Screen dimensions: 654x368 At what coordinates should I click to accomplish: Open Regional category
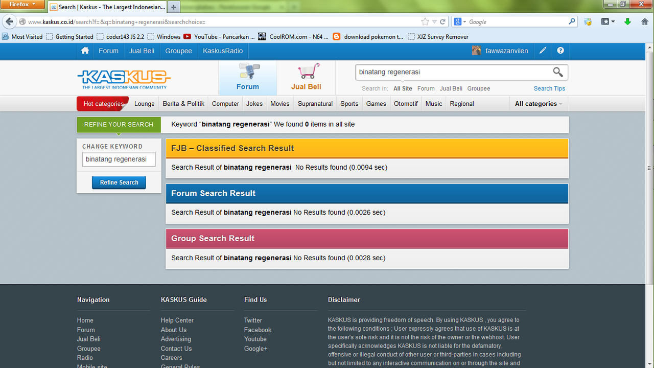click(x=461, y=104)
